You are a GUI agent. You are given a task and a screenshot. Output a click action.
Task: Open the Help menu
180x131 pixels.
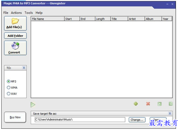coord(39,13)
